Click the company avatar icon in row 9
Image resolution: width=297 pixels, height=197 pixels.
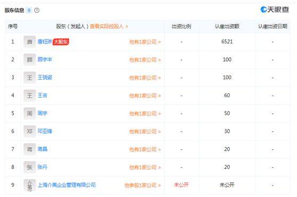pyautogui.click(x=30, y=185)
